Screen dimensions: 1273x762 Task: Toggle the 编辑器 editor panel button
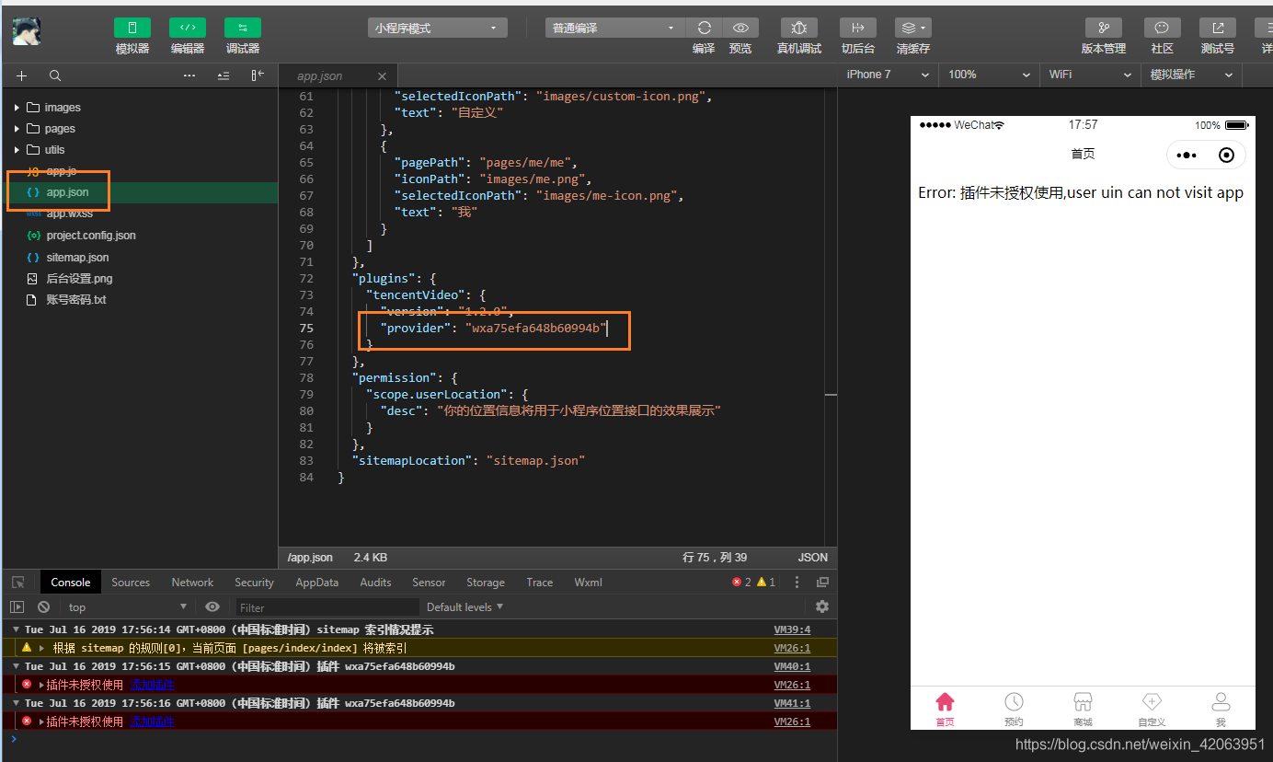(x=188, y=28)
